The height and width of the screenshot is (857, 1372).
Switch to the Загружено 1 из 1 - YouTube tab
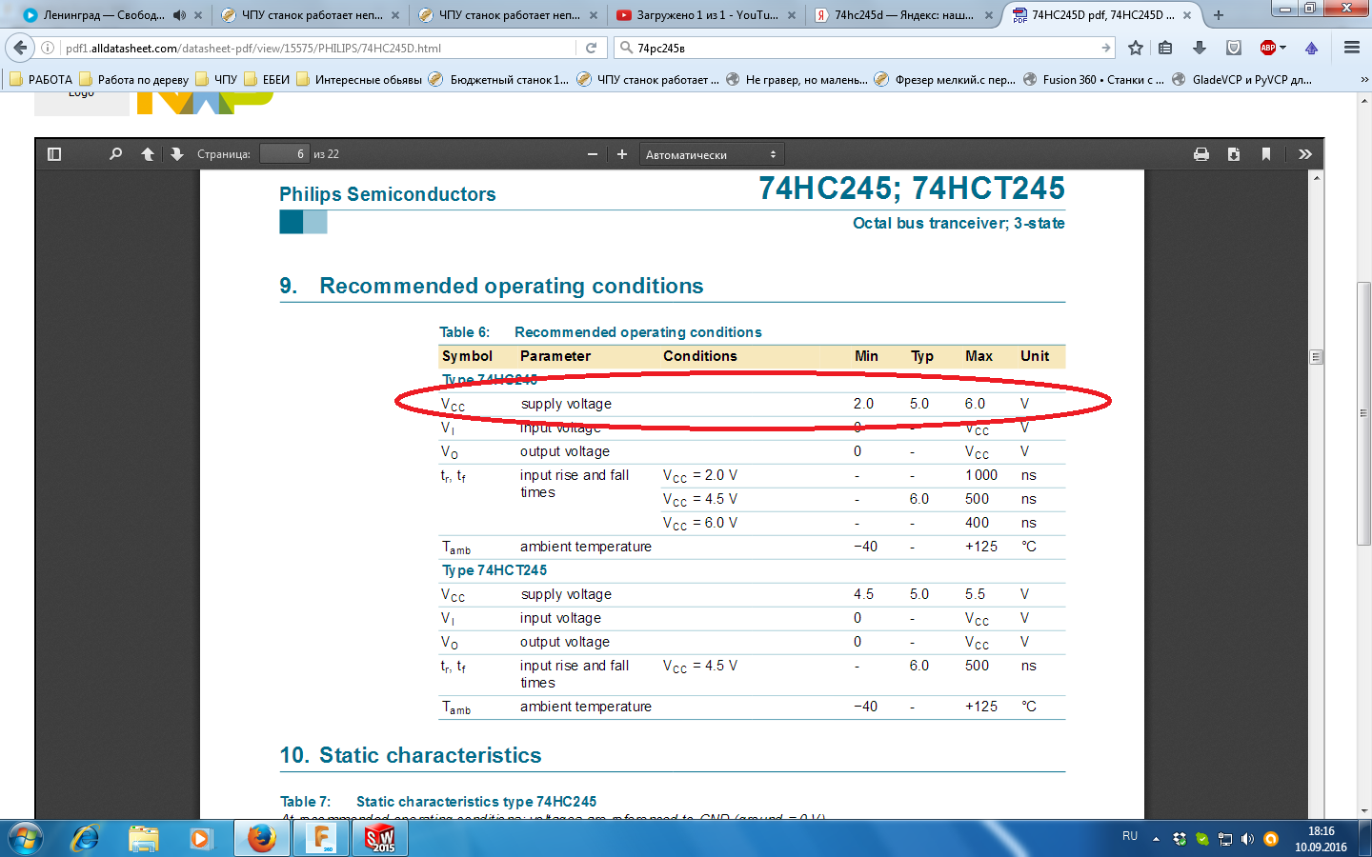click(705, 15)
